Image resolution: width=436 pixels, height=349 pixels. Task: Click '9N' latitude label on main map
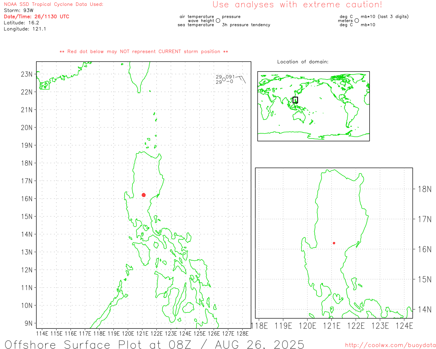click(x=29, y=323)
